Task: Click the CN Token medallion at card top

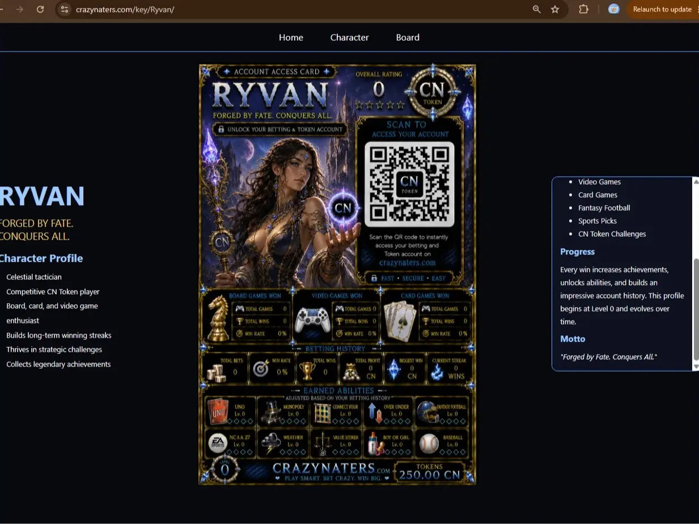Action: click(x=433, y=92)
